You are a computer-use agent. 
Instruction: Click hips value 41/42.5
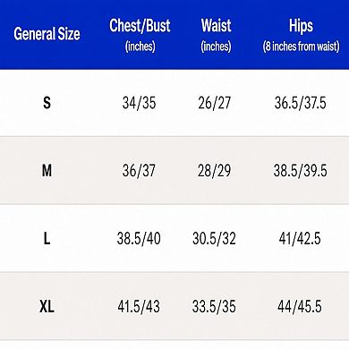[x=300, y=239]
